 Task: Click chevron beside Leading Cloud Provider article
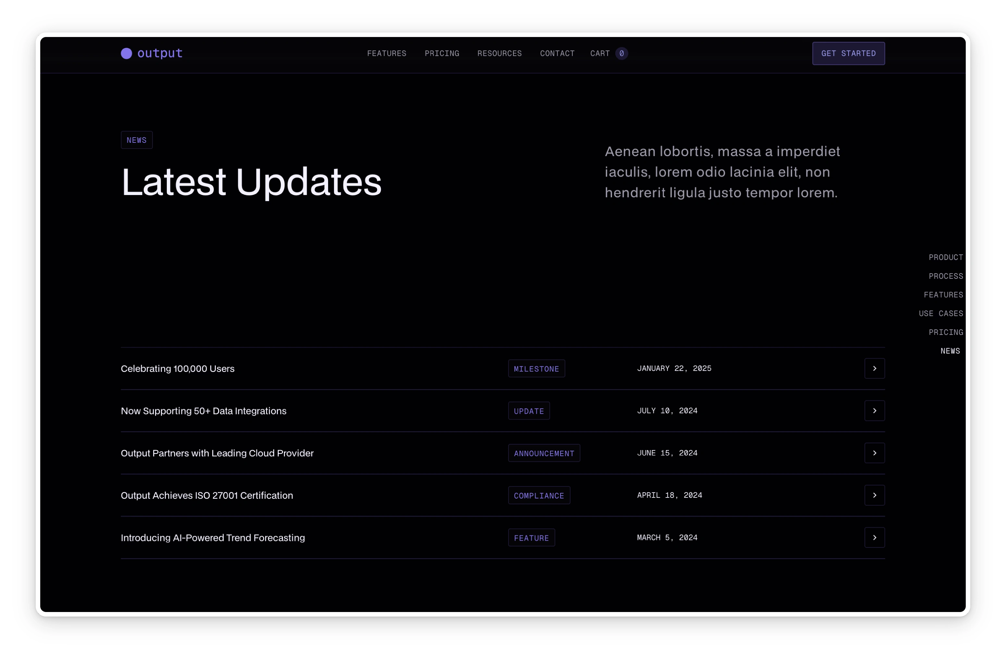(x=875, y=453)
